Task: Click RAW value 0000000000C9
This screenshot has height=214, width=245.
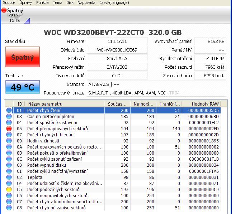Action: [x=204, y=189]
